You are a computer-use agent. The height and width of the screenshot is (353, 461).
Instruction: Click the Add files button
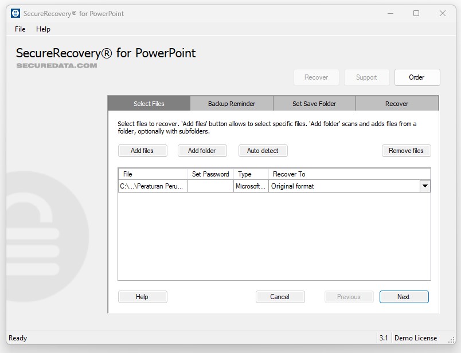pos(142,150)
